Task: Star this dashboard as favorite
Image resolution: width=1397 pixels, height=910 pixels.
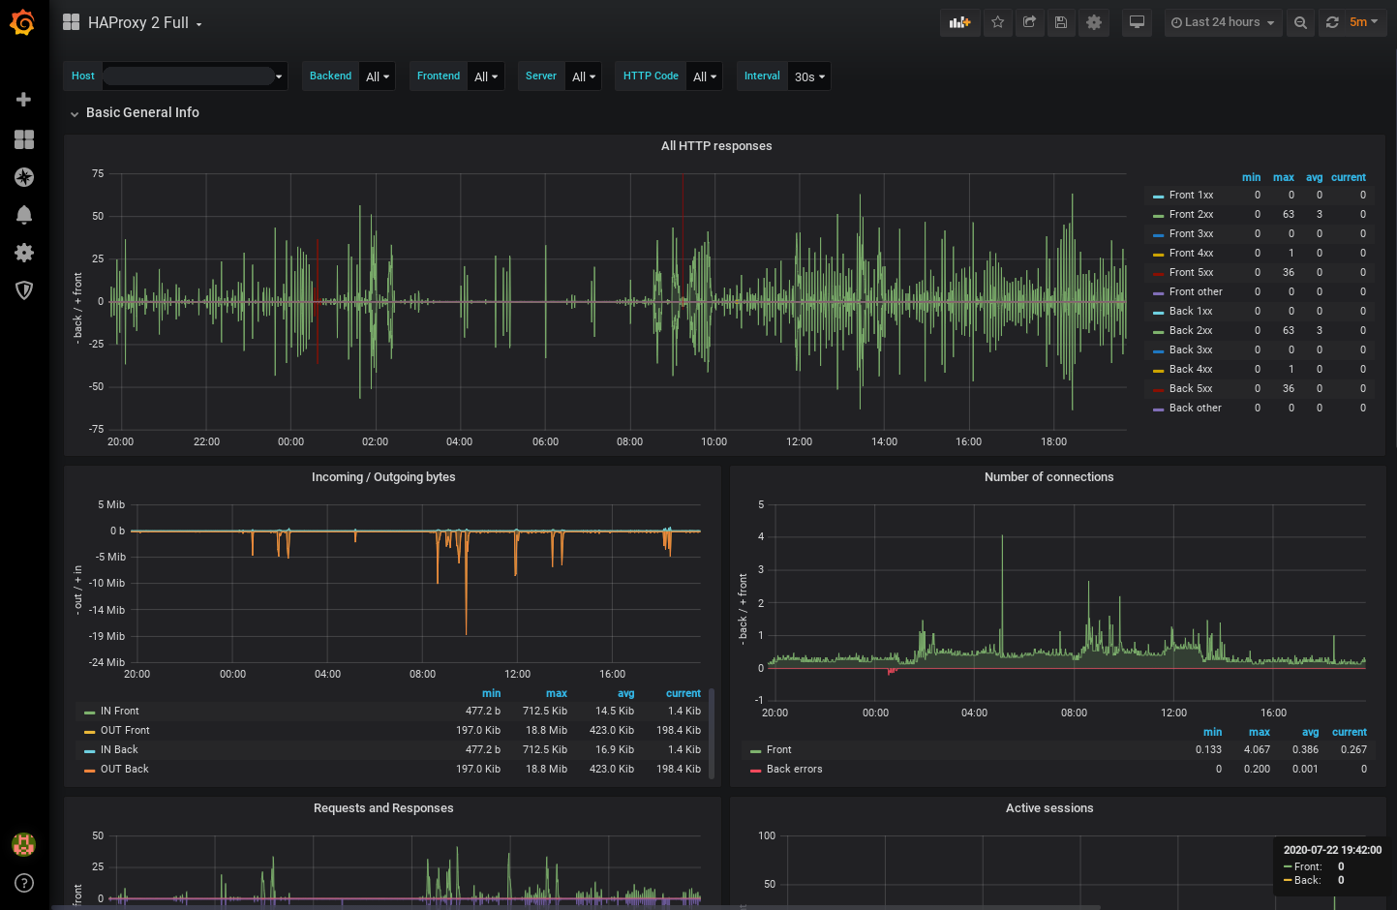Action: point(997,22)
